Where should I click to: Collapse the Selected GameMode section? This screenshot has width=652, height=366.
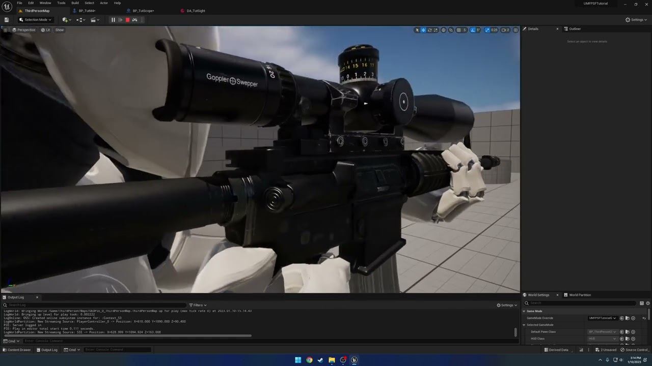(524, 325)
